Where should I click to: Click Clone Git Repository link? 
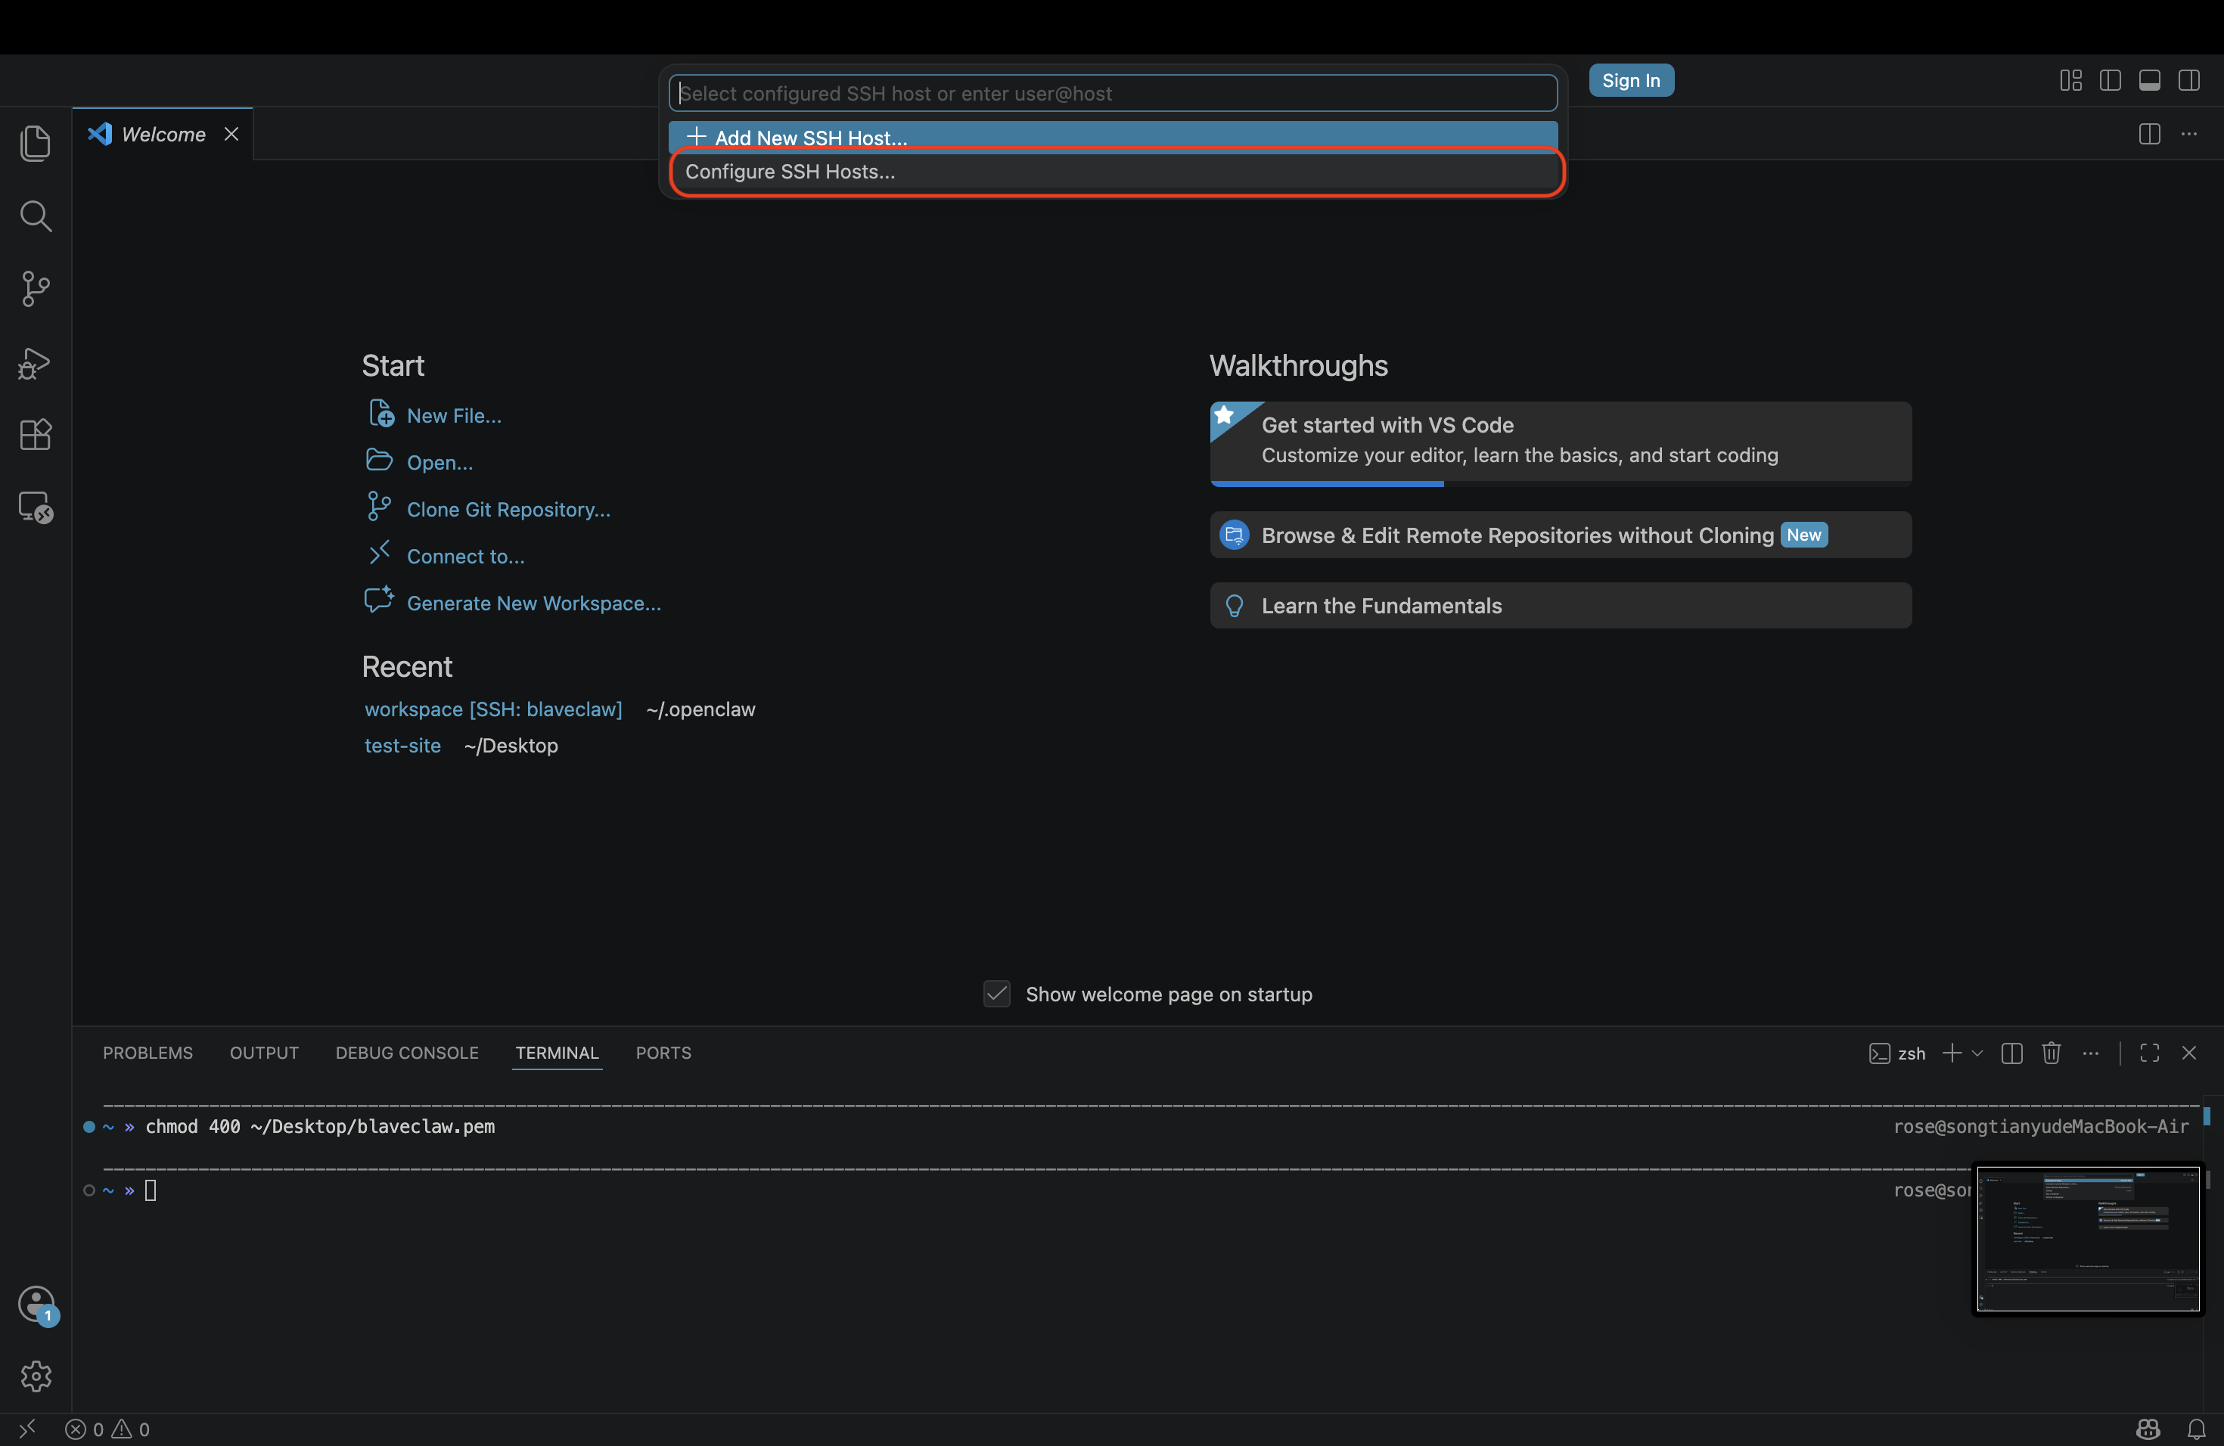(x=508, y=509)
